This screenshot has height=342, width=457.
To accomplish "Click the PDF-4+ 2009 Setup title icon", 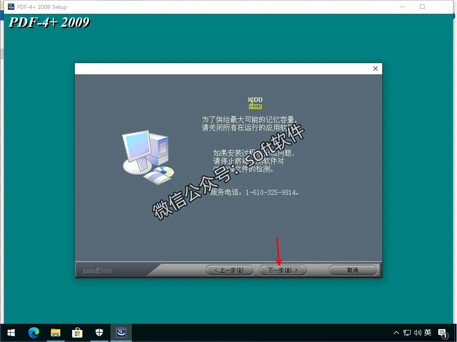I will point(11,7).
